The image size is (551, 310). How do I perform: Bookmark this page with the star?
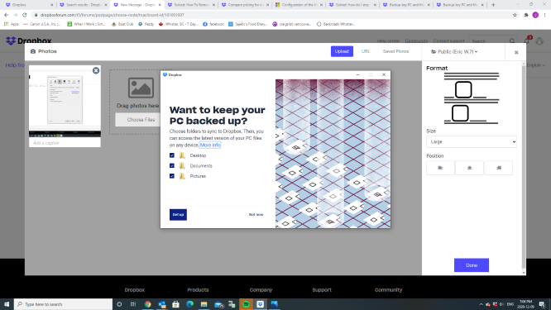(x=515, y=15)
